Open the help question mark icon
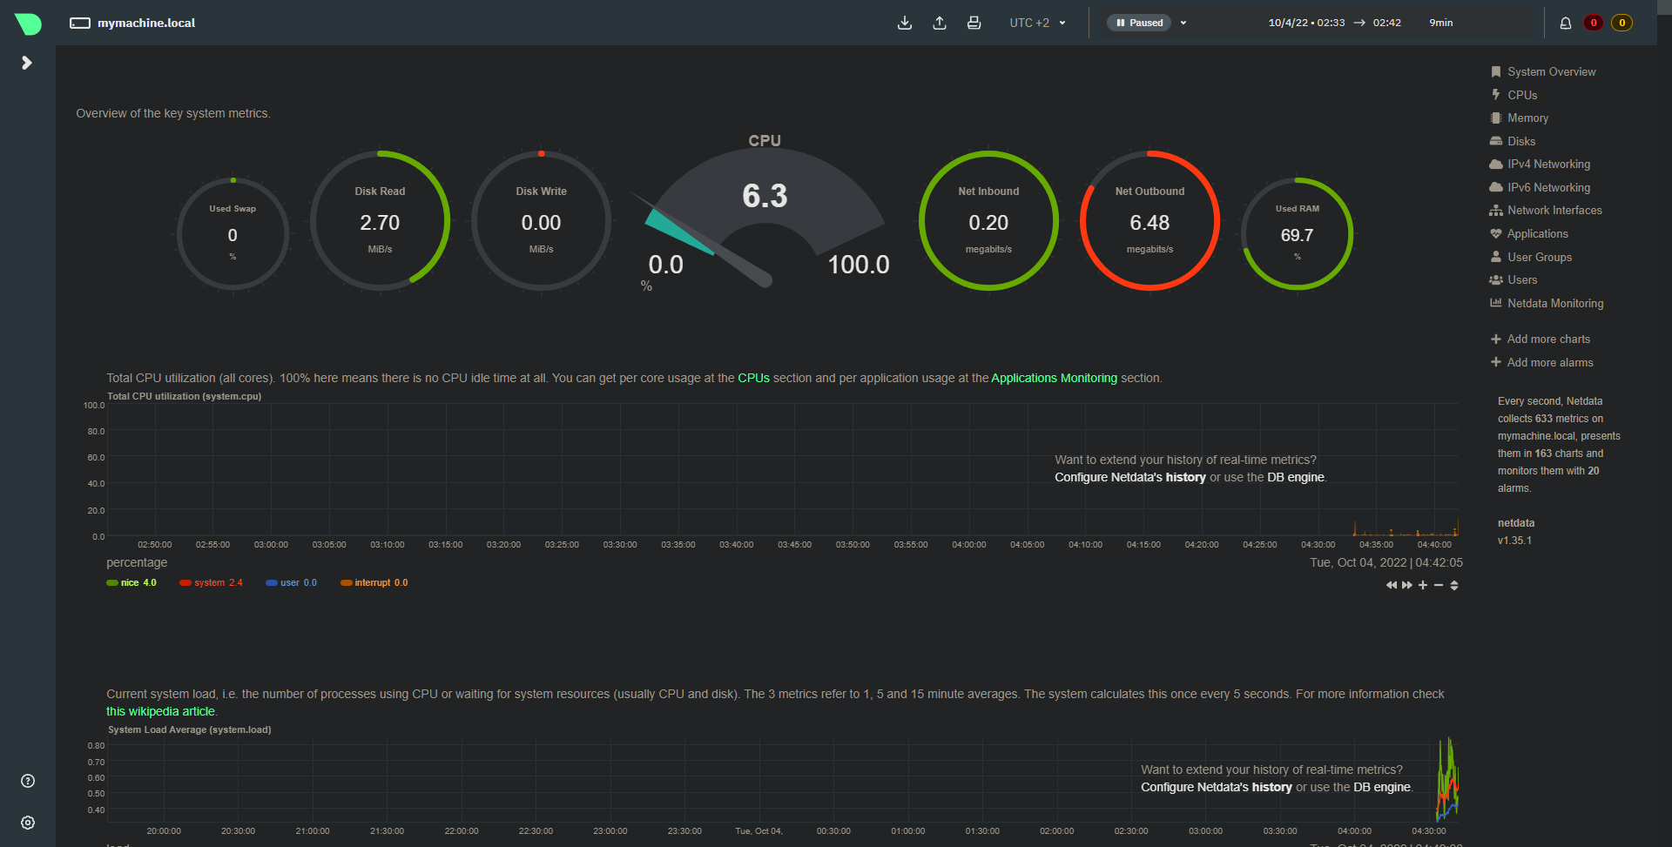 click(28, 781)
